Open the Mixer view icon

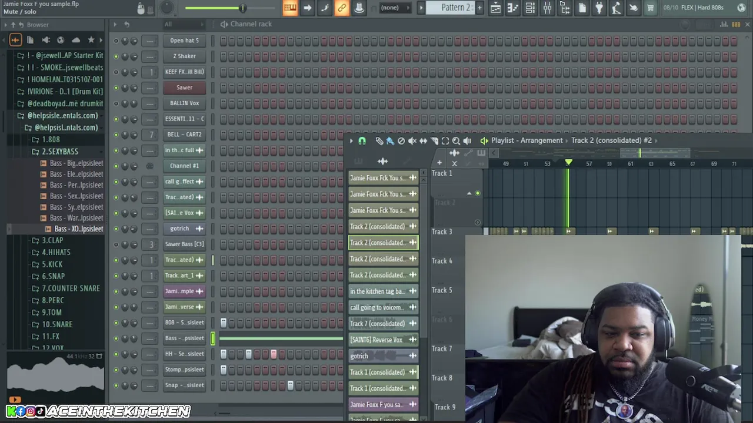(x=547, y=8)
